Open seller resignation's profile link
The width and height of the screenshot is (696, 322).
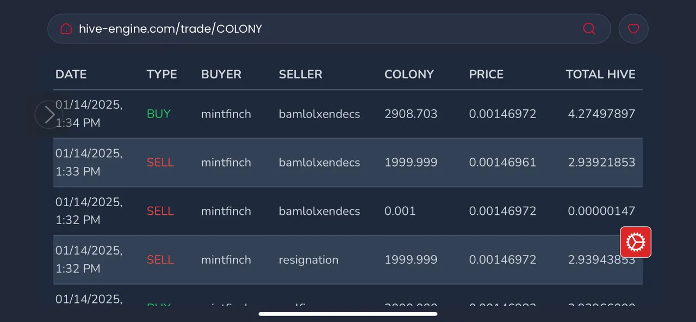tap(308, 260)
